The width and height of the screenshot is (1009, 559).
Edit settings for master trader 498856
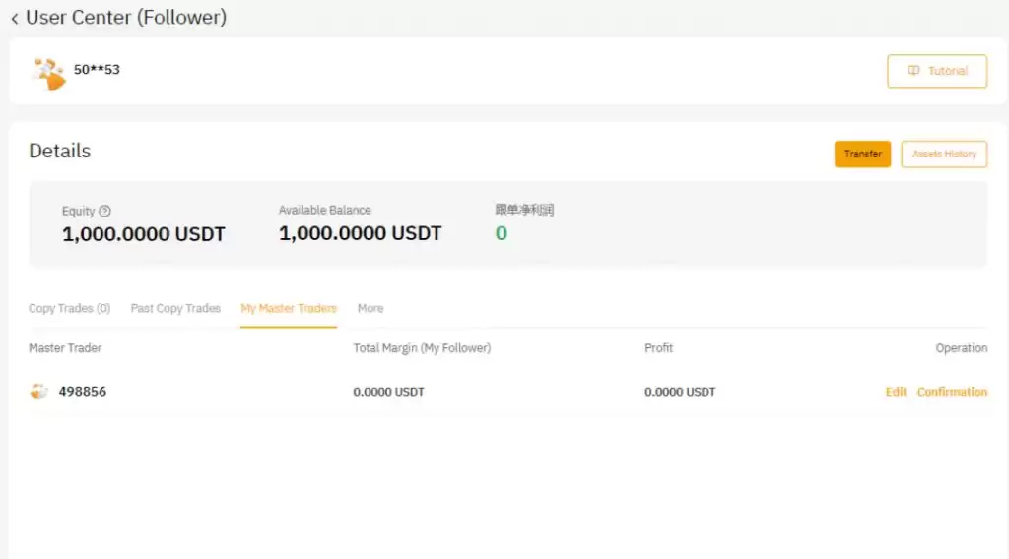[896, 392]
